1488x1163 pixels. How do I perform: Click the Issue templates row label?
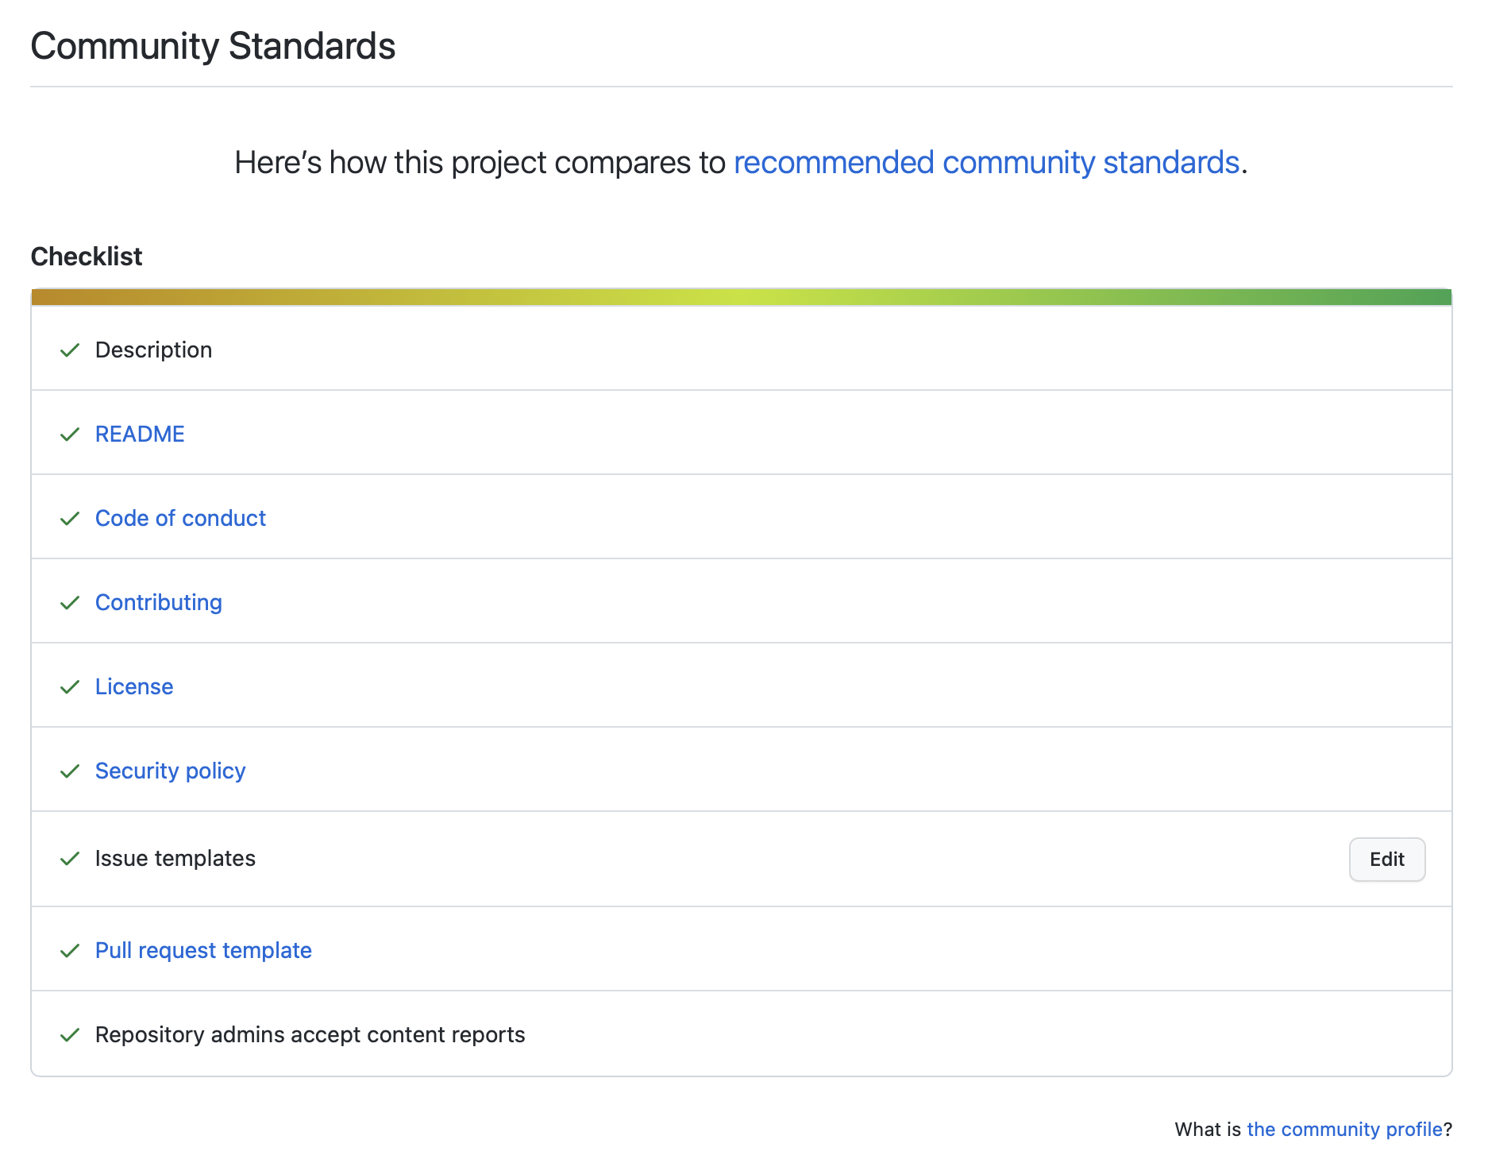pyautogui.click(x=175, y=859)
